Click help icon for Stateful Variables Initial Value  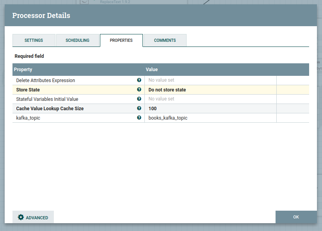pos(139,99)
